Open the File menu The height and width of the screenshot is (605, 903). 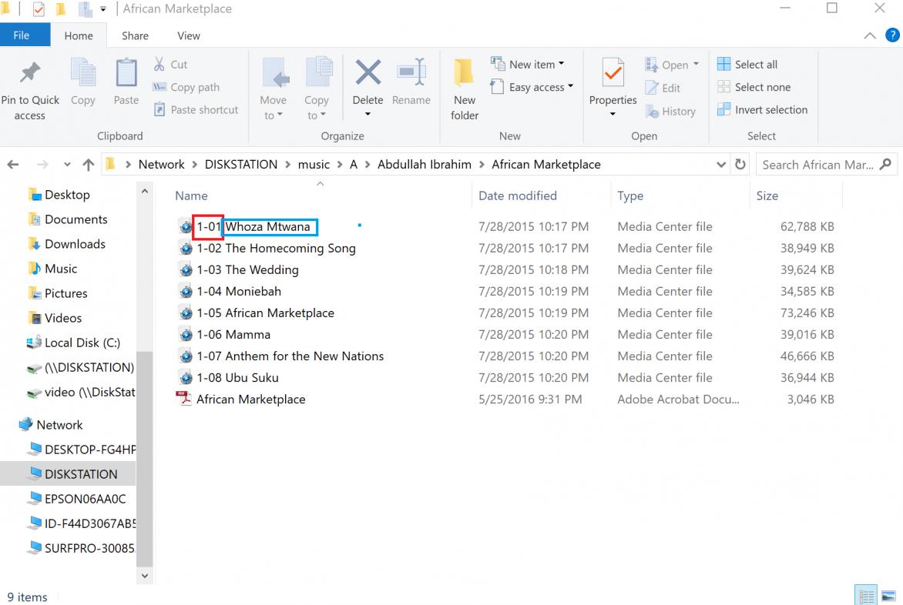tap(22, 35)
